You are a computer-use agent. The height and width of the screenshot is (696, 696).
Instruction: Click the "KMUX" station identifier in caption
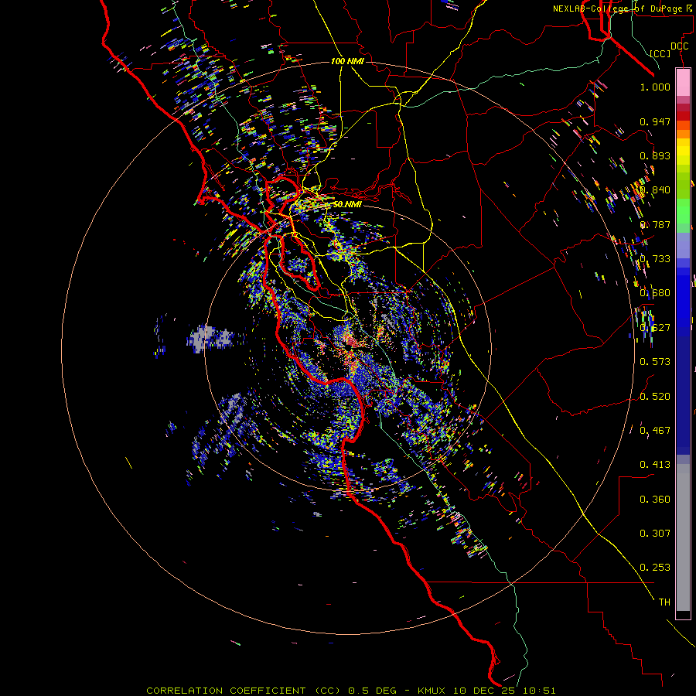431,691
